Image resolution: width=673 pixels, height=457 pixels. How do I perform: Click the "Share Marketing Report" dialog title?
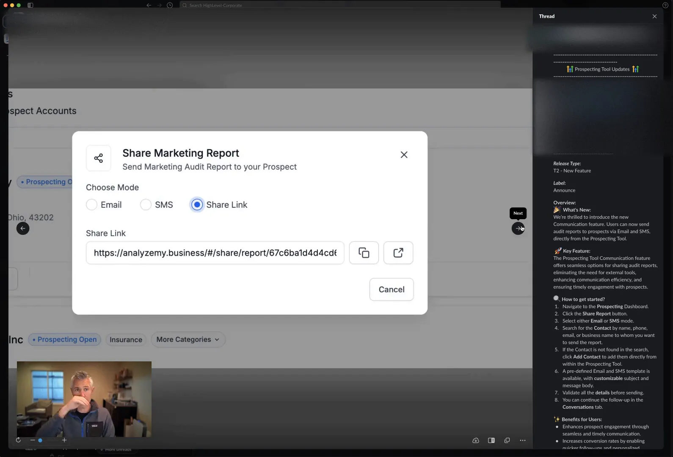pos(181,153)
